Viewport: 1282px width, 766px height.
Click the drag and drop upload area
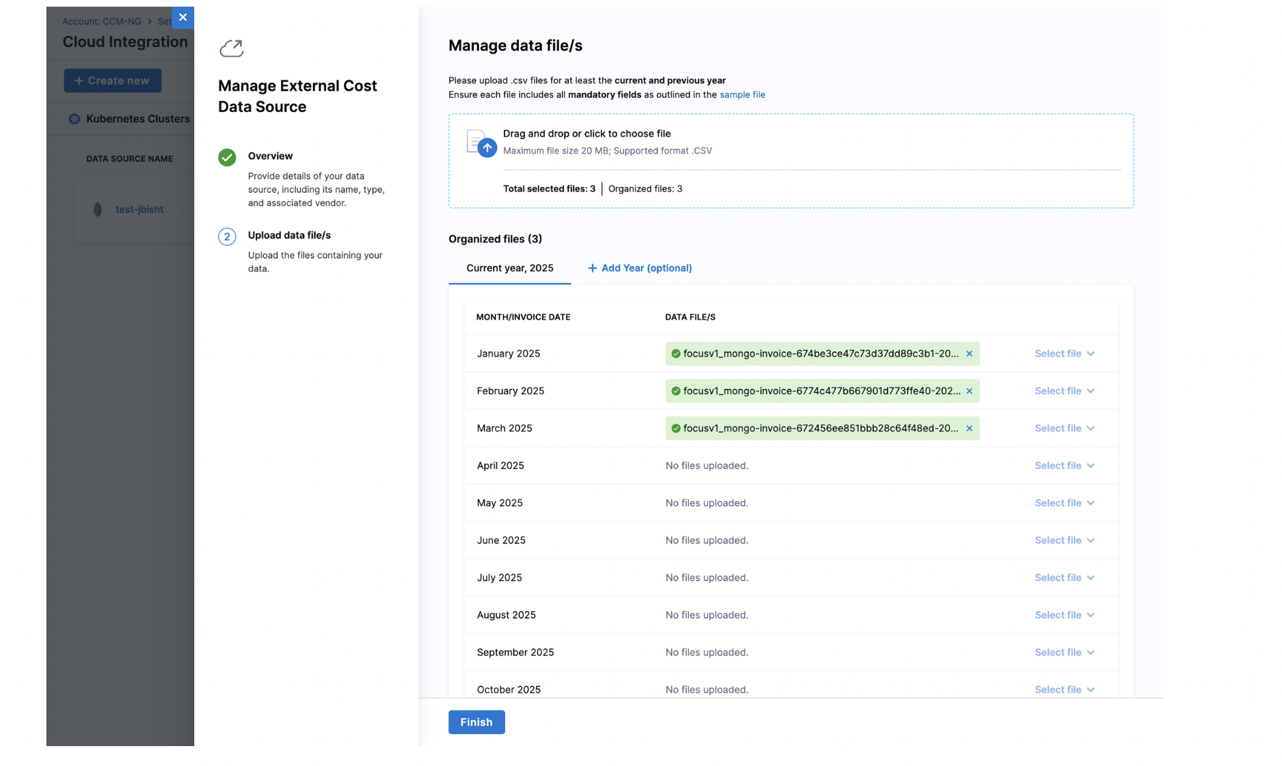coord(790,142)
